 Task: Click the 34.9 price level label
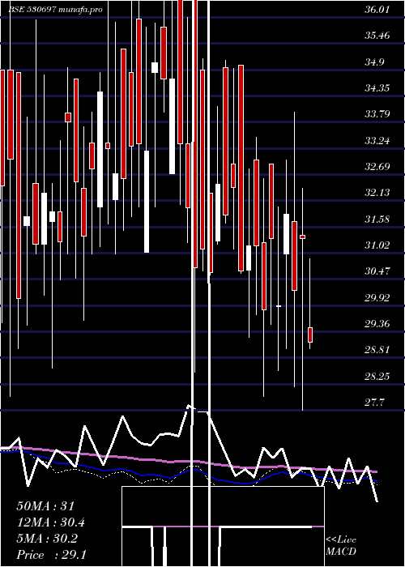(374, 62)
